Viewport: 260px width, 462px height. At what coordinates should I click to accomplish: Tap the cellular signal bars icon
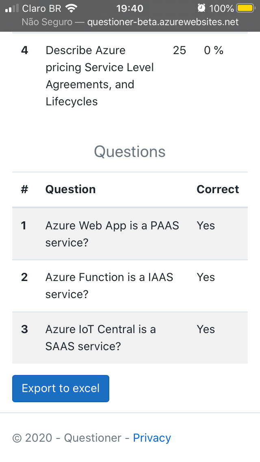[x=12, y=8]
